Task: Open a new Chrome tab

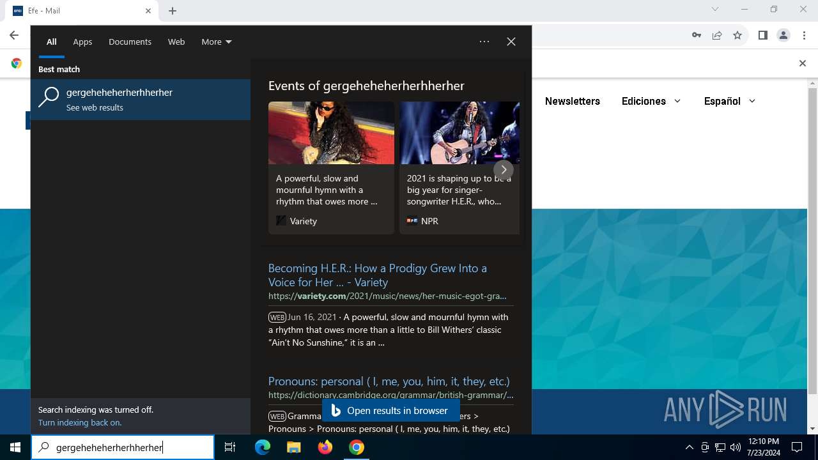Action: (173, 11)
